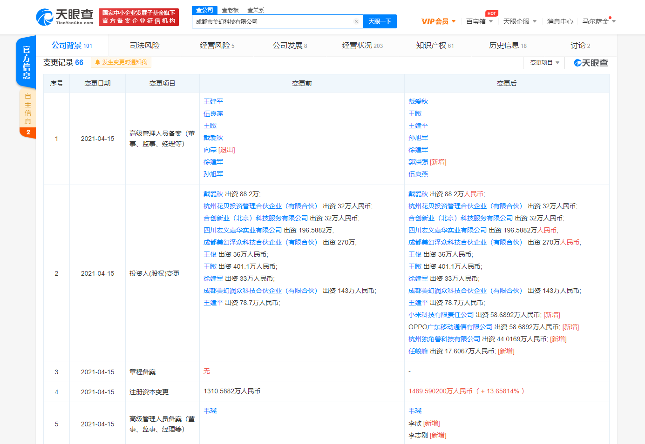Open the 天眼企服 dropdown
The image size is (645, 444).
520,21
